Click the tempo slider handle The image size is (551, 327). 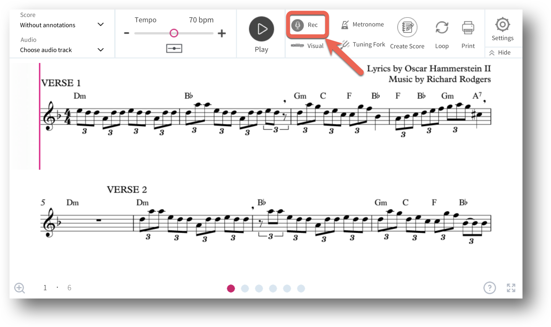click(x=174, y=33)
